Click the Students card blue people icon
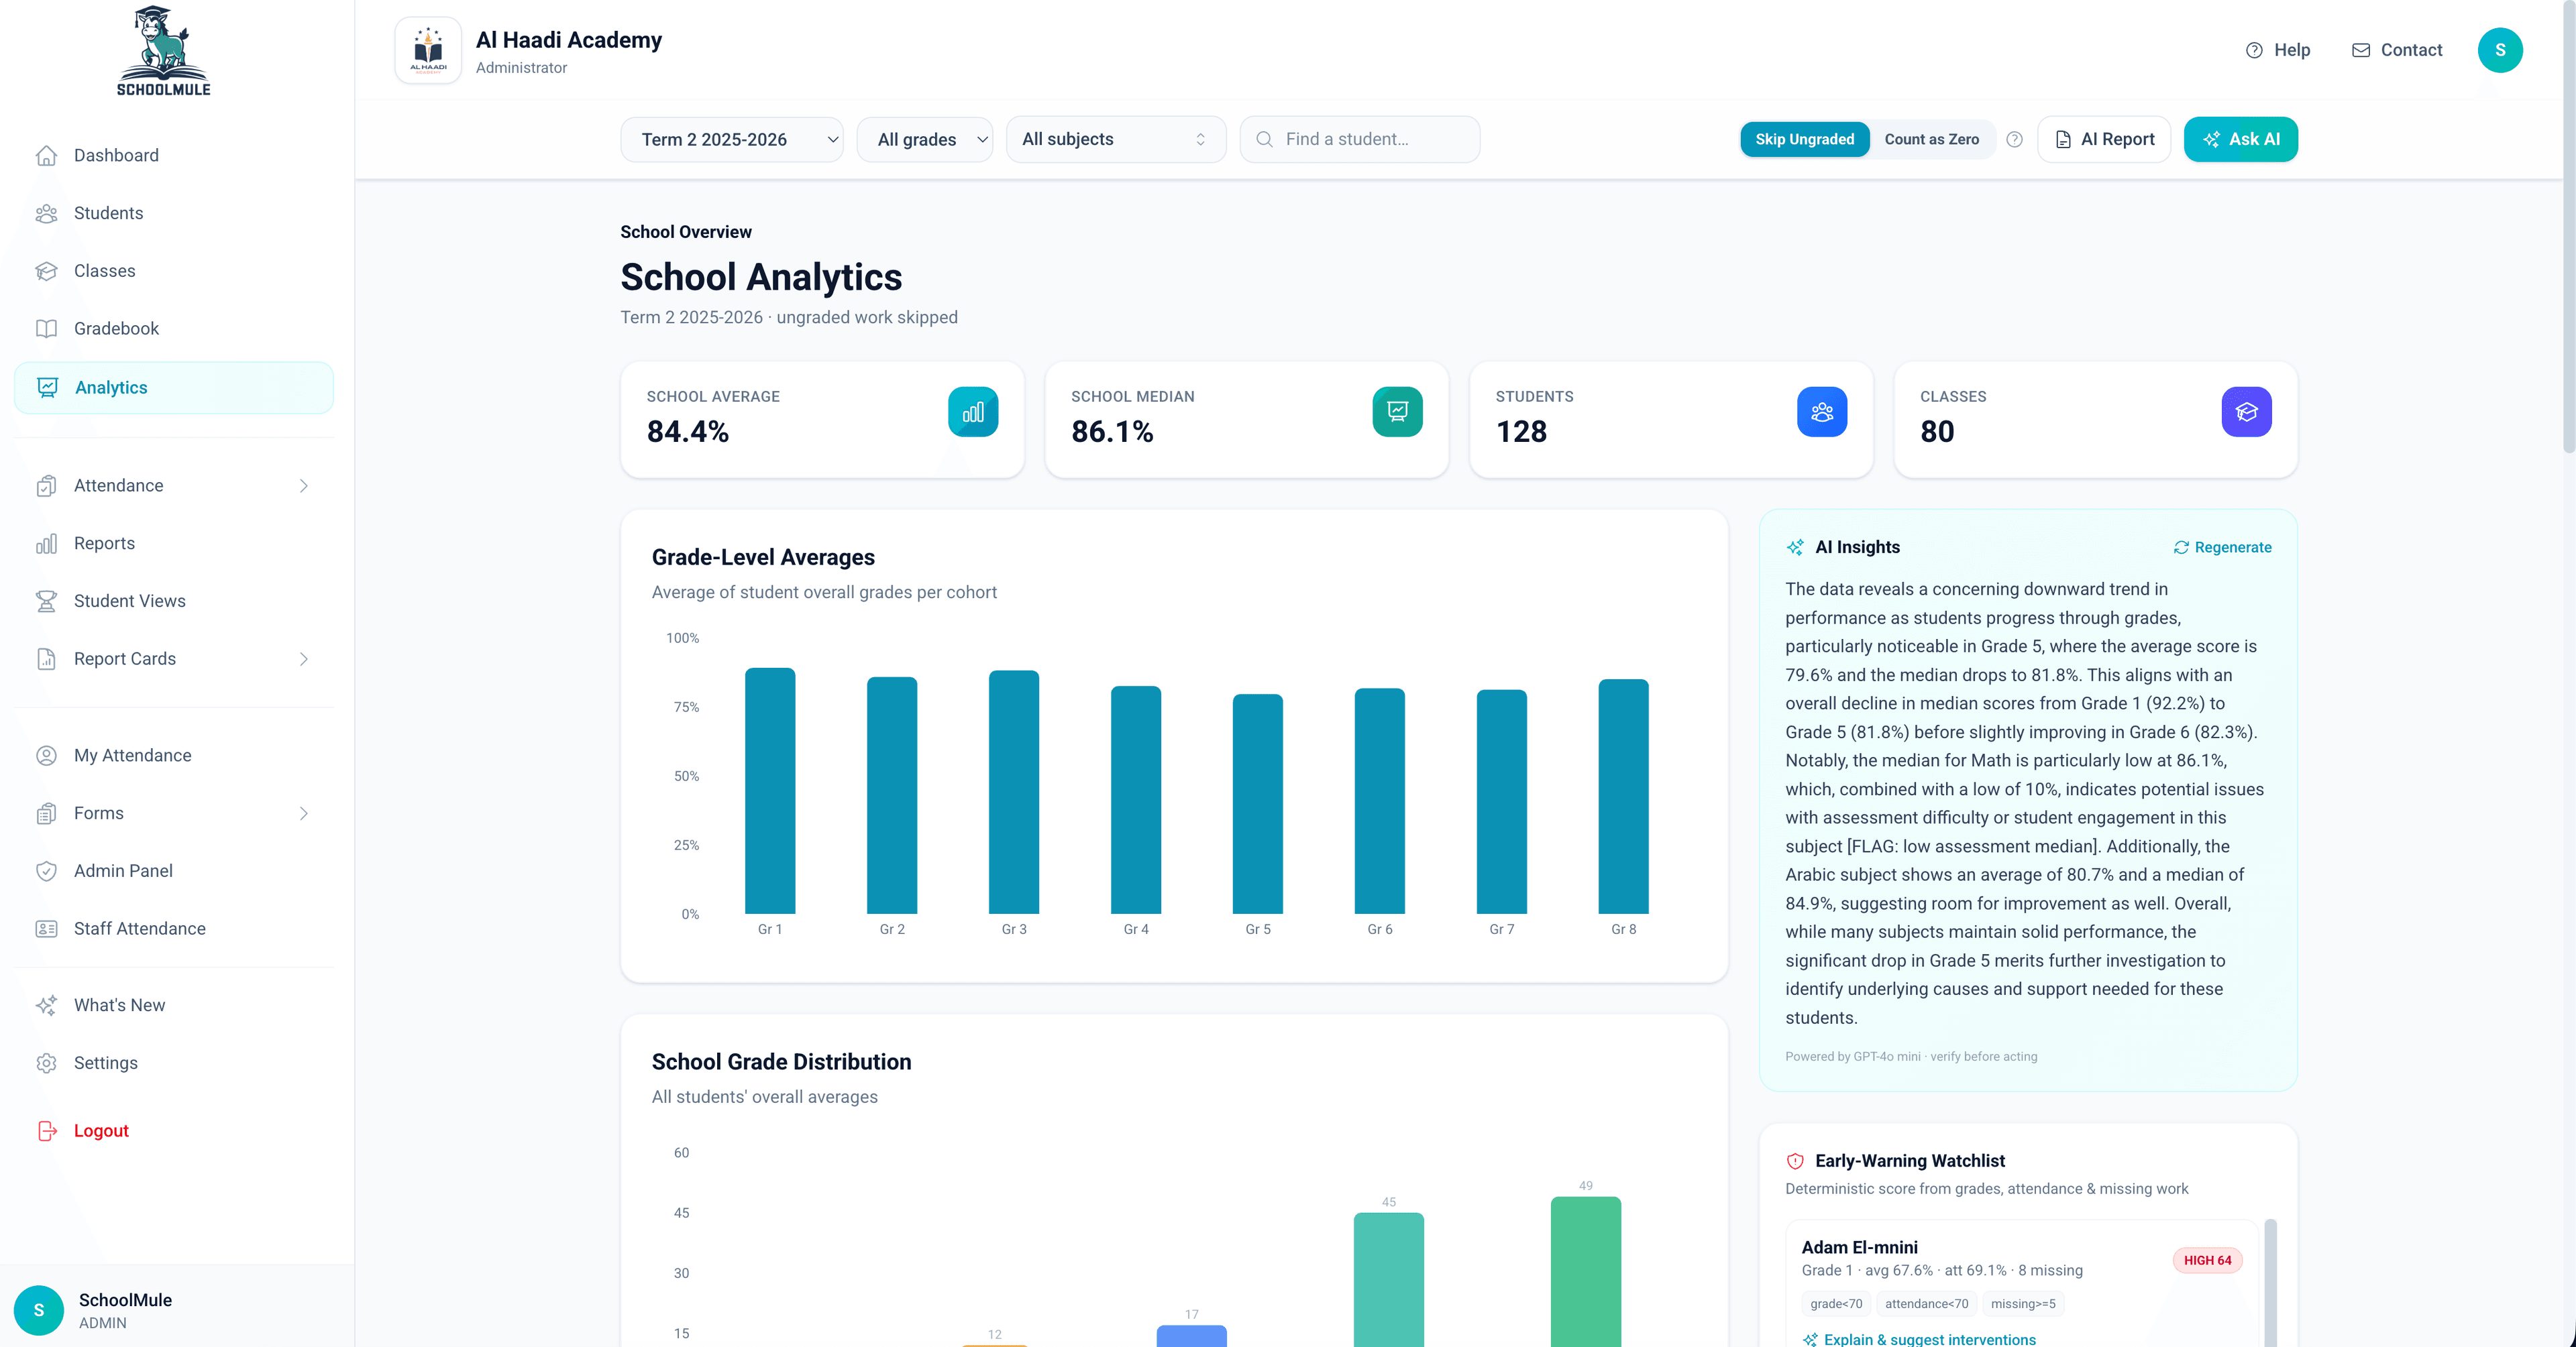 [x=1822, y=412]
